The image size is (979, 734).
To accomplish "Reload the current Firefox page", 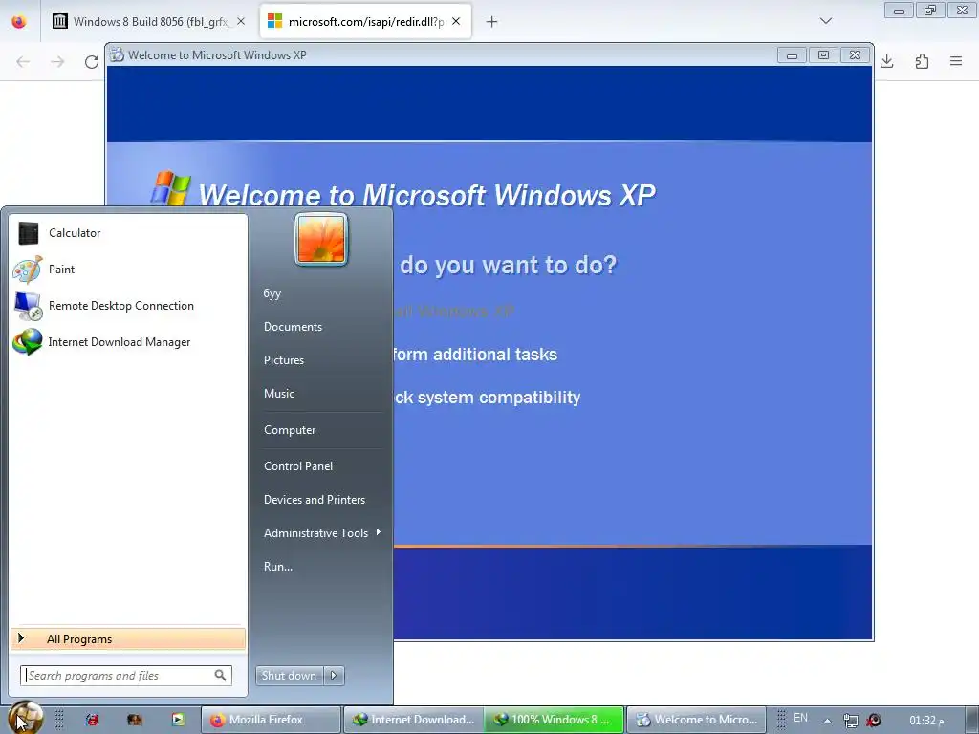I will coord(92,61).
